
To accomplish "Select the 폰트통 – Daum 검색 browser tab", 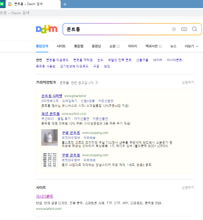I will (x=33, y=4).
